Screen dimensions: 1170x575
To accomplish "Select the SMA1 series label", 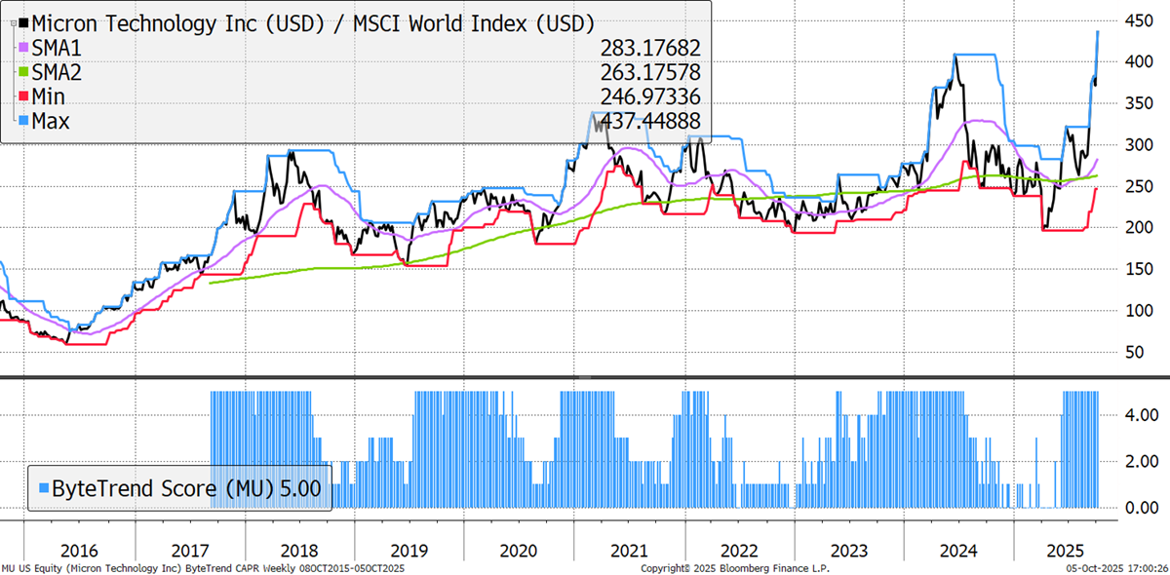I will coord(58,48).
